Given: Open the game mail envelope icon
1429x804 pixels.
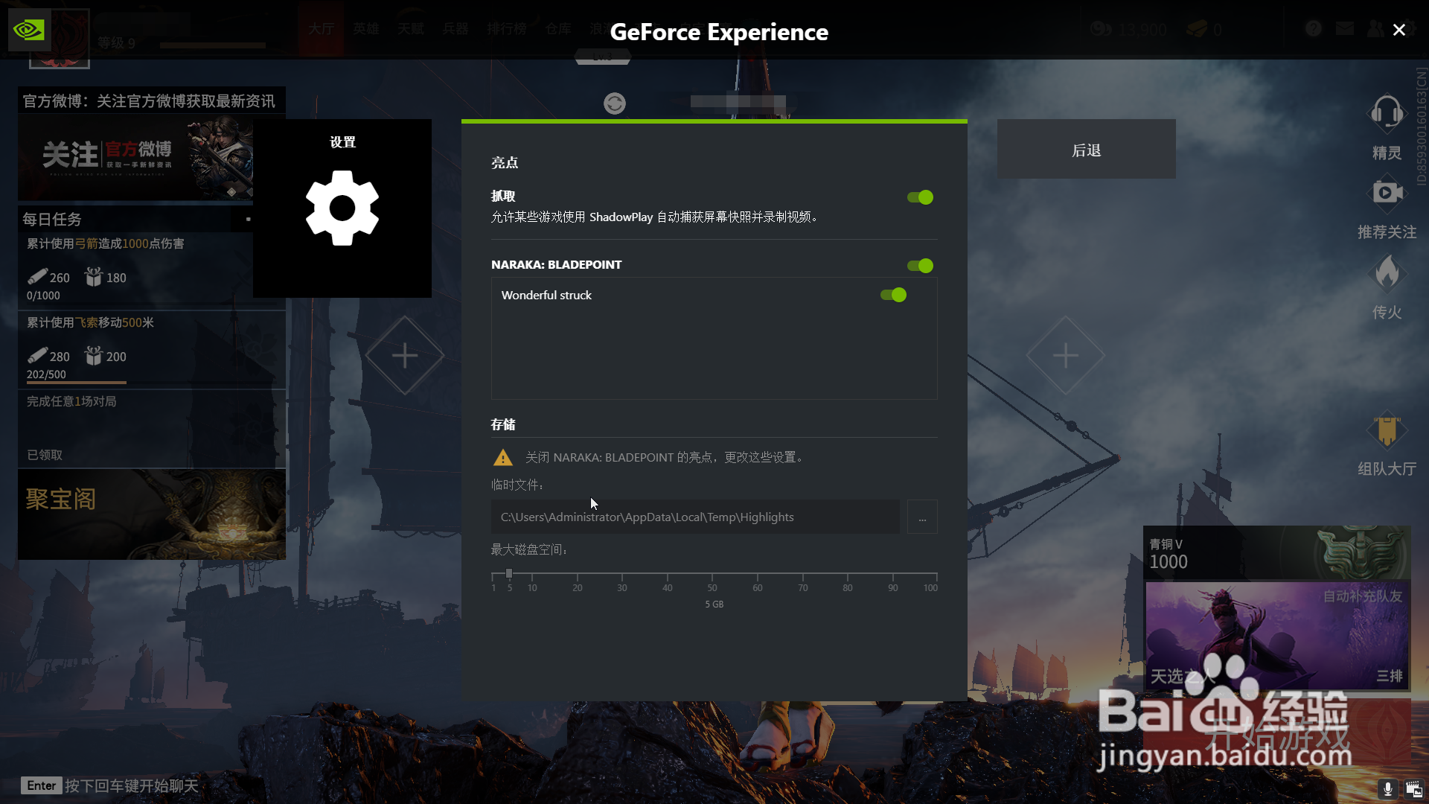Looking at the screenshot, I should click(x=1345, y=28).
